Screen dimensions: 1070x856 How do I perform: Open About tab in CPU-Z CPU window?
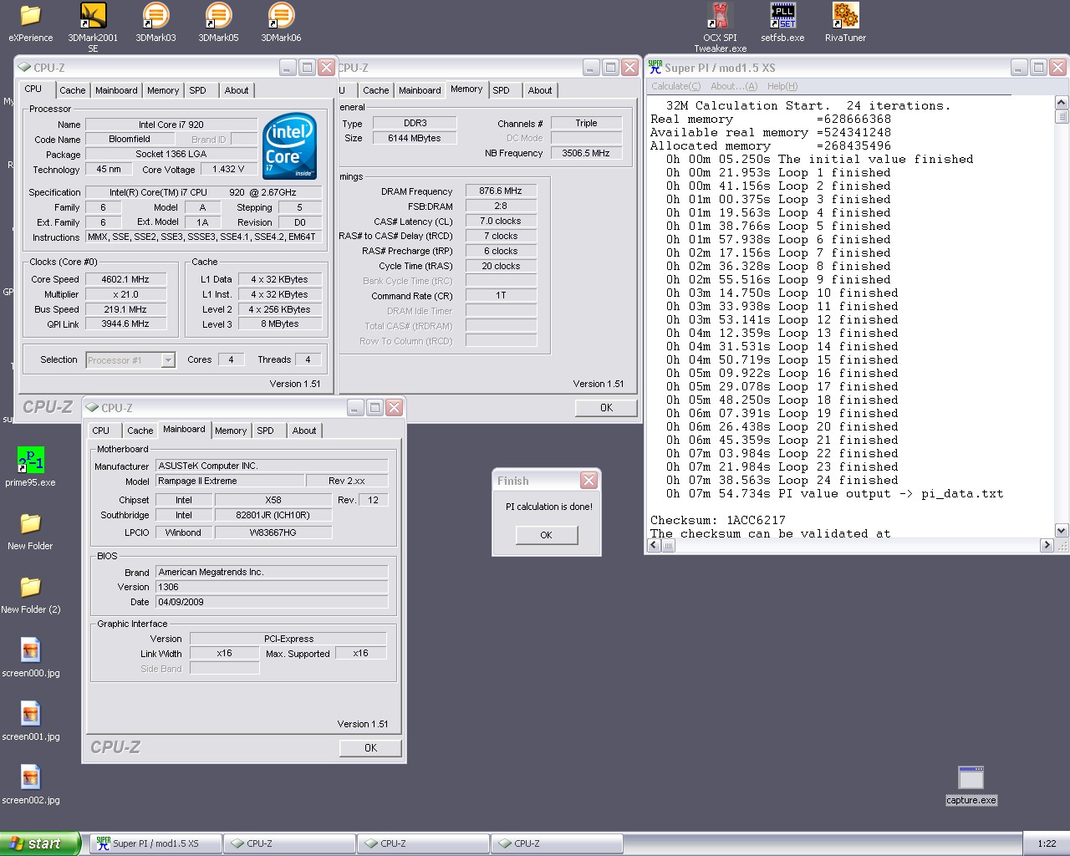[237, 90]
